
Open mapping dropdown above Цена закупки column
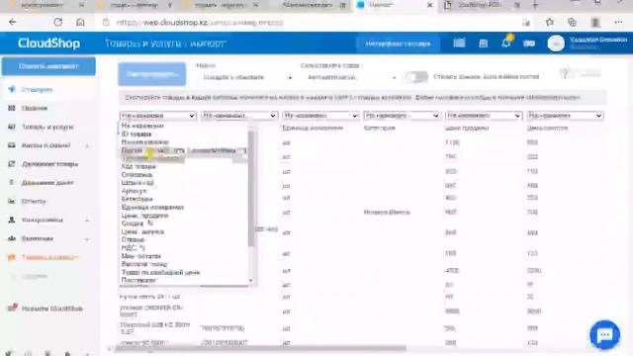565,116
